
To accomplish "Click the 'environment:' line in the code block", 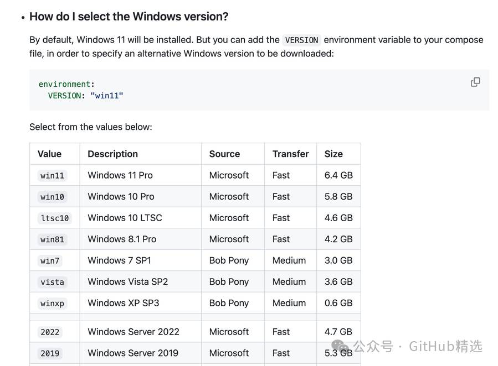I will [66, 84].
